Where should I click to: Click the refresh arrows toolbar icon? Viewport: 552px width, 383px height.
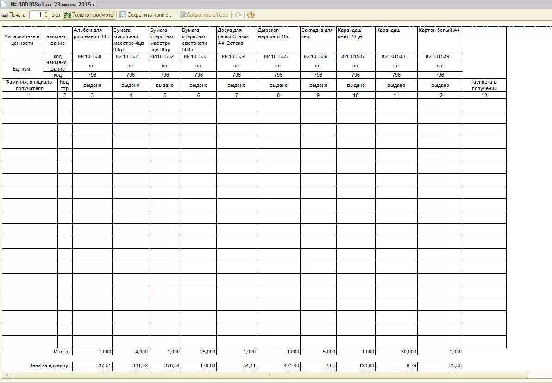[x=238, y=15]
